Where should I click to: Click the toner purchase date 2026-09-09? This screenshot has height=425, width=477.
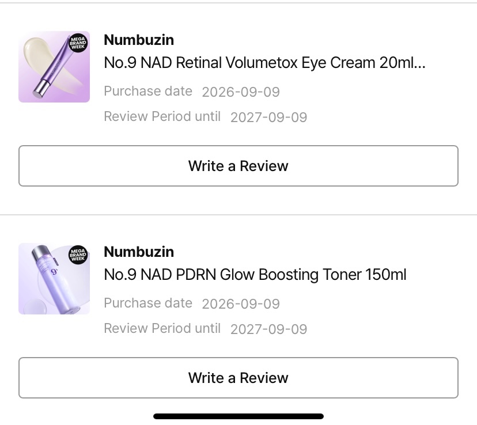pos(241,303)
